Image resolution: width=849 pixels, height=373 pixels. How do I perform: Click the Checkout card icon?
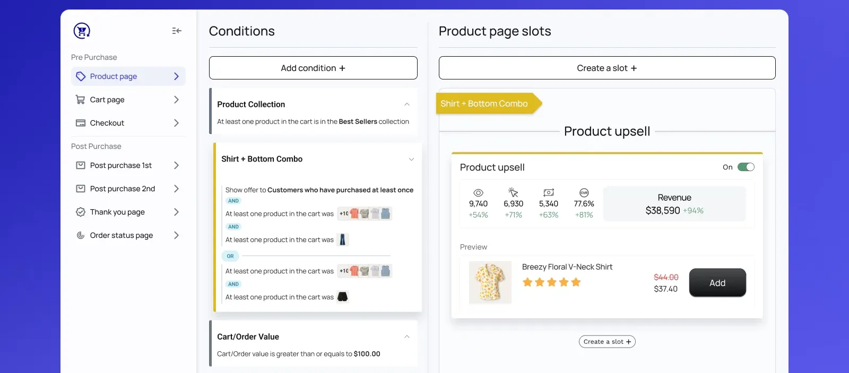(81, 123)
